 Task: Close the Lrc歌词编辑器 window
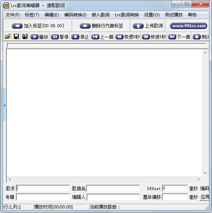click(200, 4)
